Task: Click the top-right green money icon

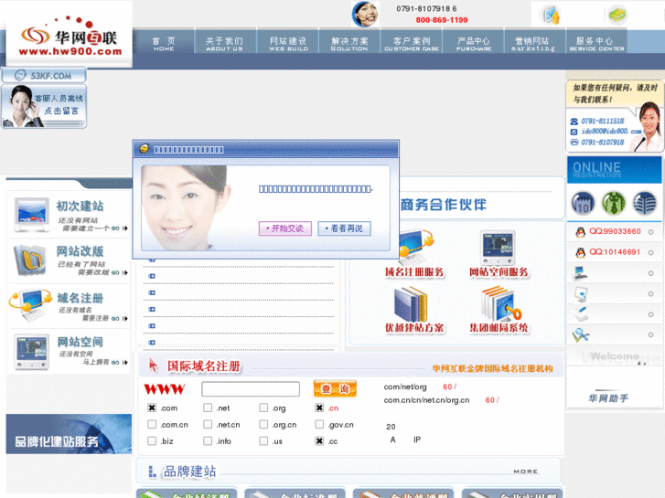Action: tap(617, 15)
